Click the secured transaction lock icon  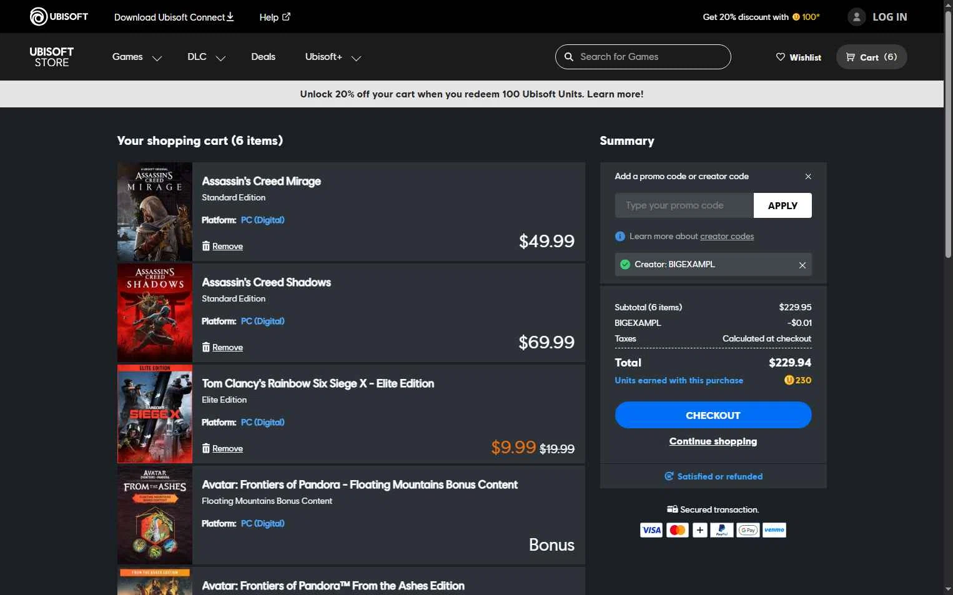(673, 509)
